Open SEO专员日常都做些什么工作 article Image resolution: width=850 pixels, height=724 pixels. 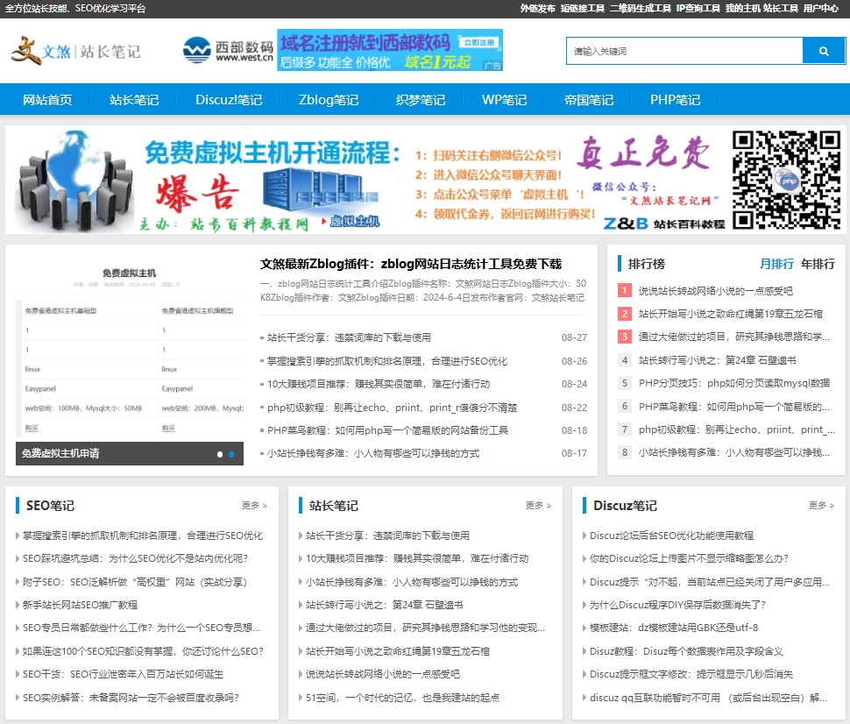(141, 628)
